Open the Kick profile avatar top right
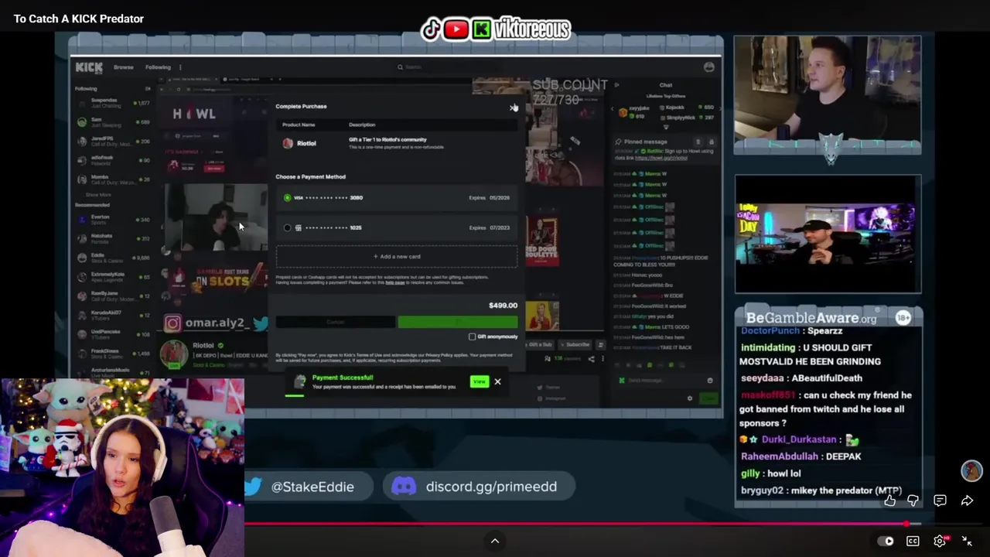This screenshot has height=557, width=990. point(709,67)
